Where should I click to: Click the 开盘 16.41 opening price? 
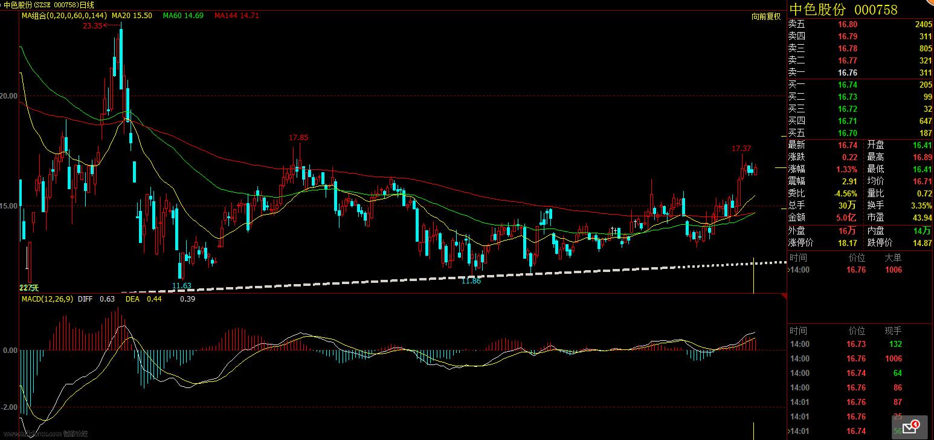point(923,145)
